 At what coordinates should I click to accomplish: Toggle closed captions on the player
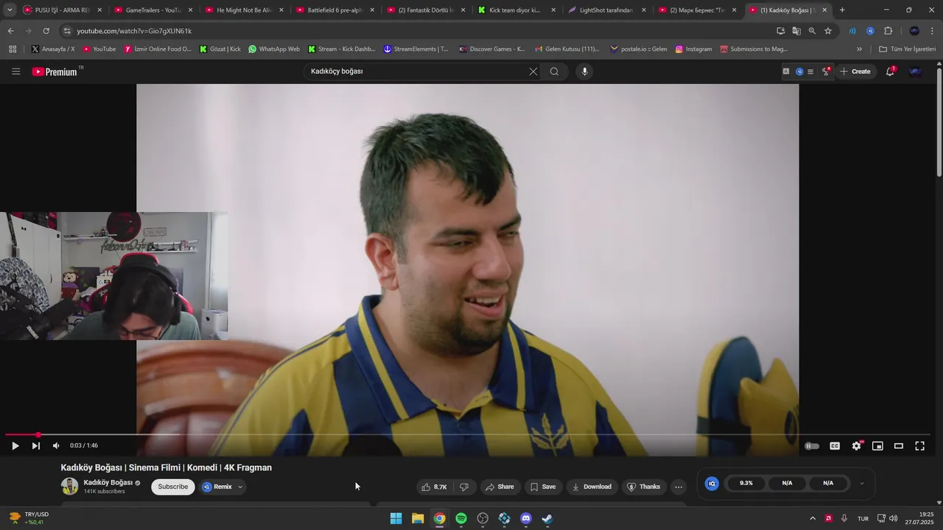(835, 445)
